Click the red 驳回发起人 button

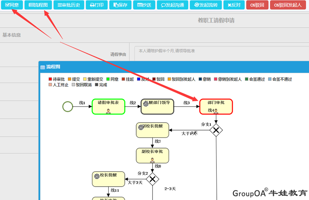(x=288, y=5)
